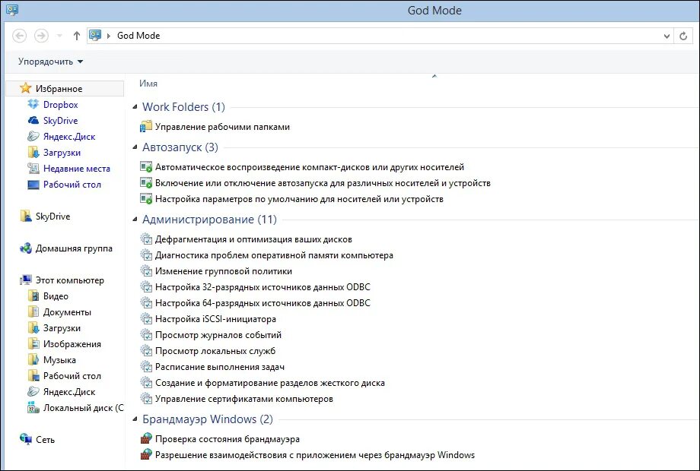
Task: Select Work Folders (1) group header
Action: (x=183, y=107)
